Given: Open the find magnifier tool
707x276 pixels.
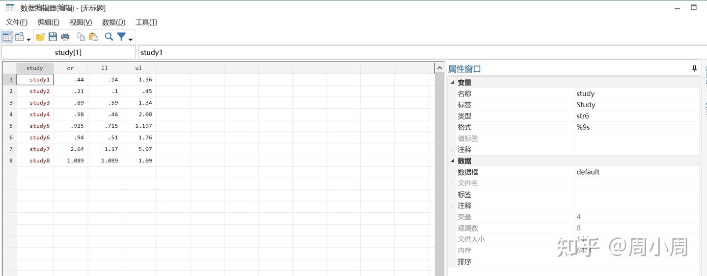Looking at the screenshot, I should pos(109,37).
